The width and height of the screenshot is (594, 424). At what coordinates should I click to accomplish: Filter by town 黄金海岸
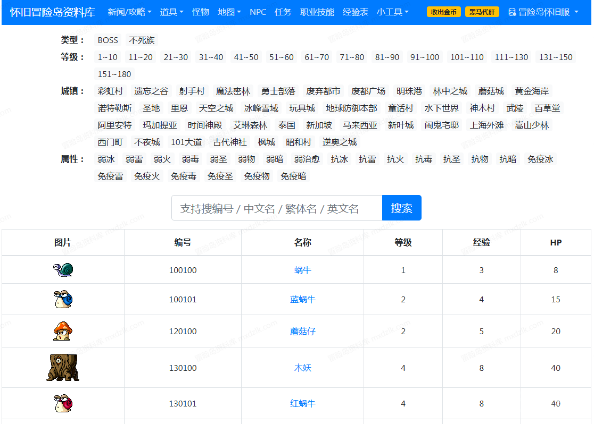click(532, 91)
